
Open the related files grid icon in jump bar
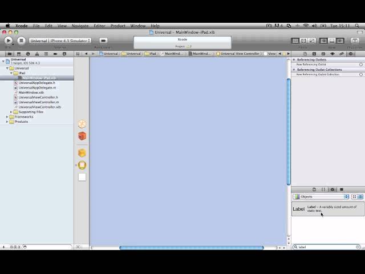click(78, 54)
